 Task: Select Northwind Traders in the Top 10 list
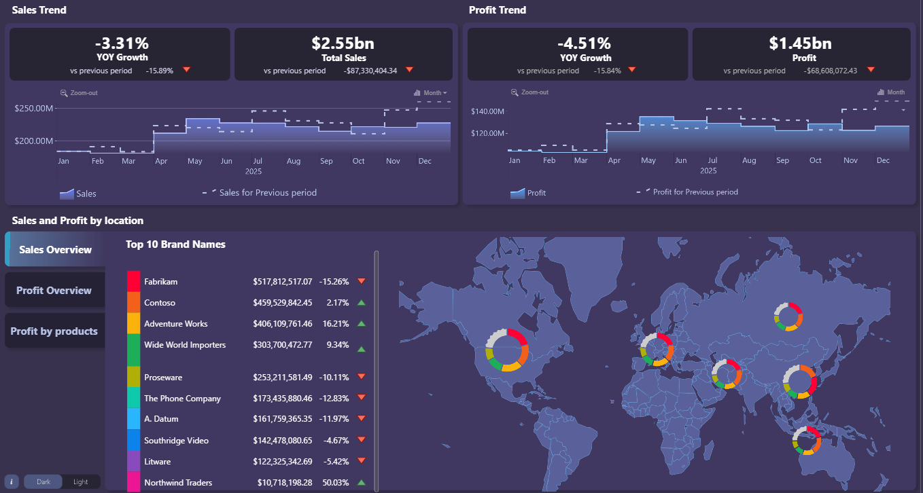(178, 483)
